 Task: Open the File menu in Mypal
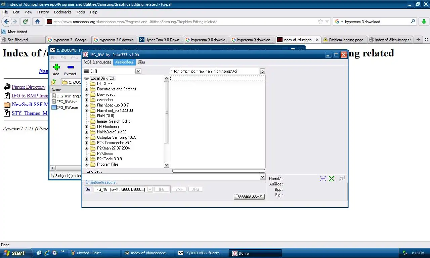5,12
